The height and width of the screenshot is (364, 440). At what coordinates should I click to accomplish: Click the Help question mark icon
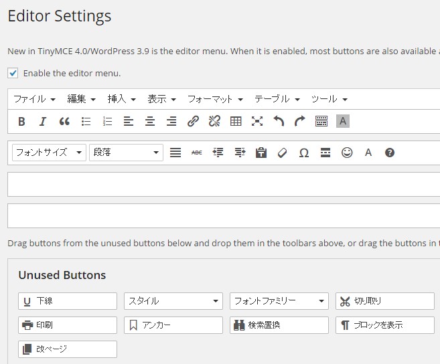tap(390, 153)
